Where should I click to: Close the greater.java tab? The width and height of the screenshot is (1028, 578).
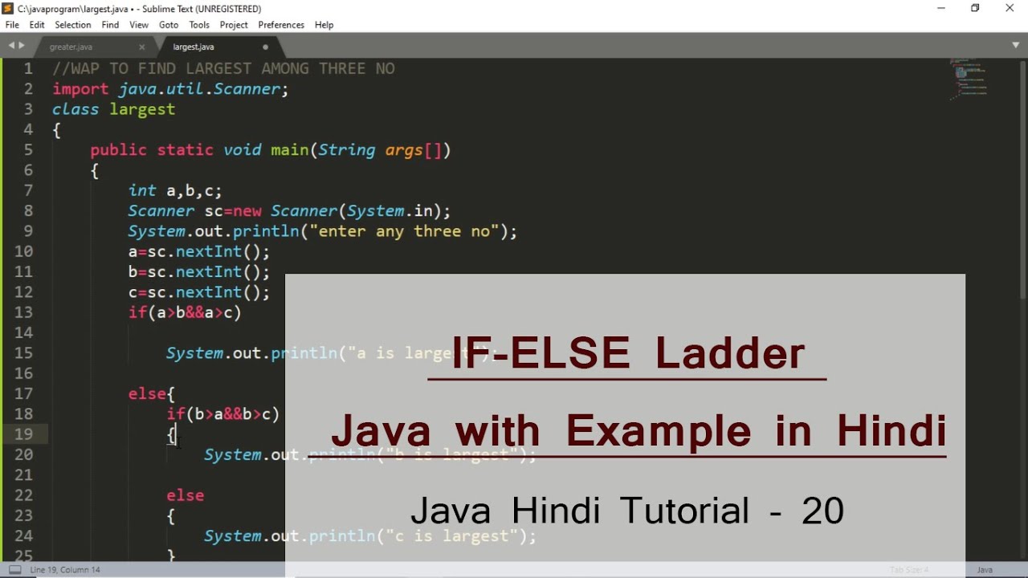click(x=141, y=47)
